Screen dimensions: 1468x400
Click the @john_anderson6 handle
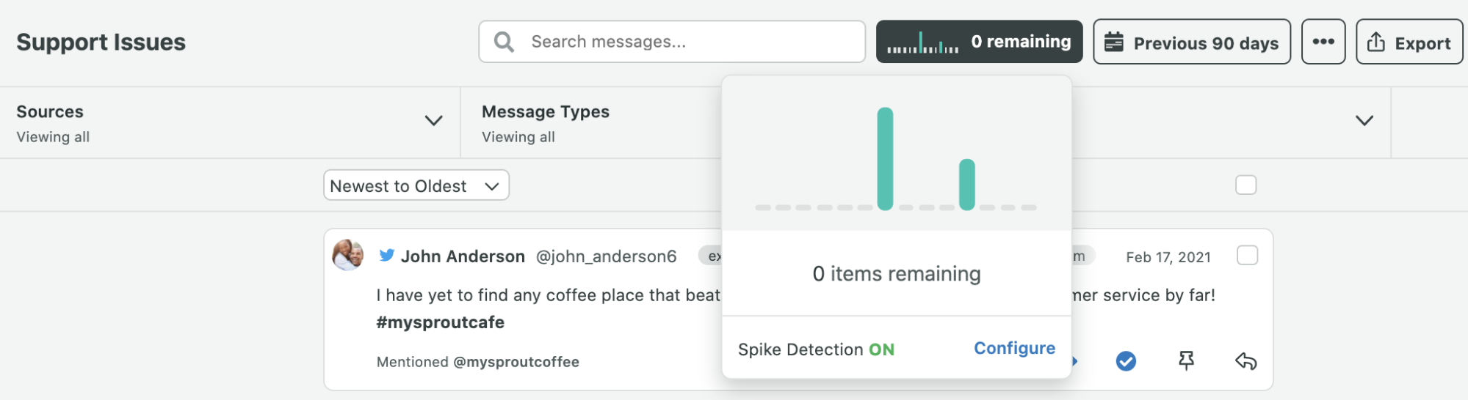click(606, 256)
